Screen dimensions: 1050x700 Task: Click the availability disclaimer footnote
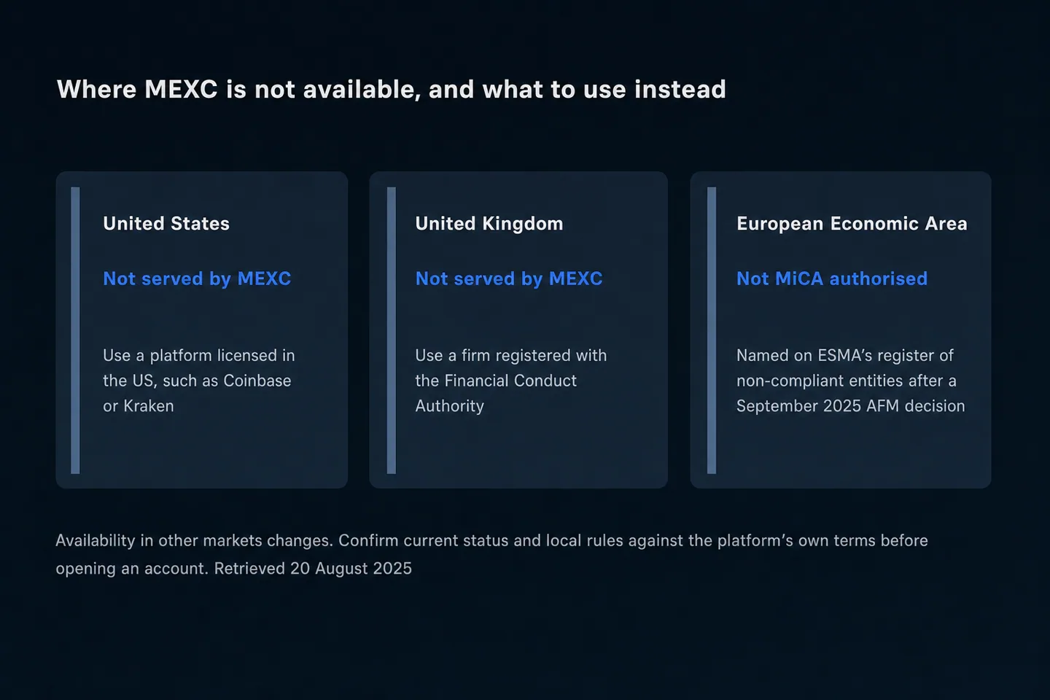pyautogui.click(x=492, y=554)
